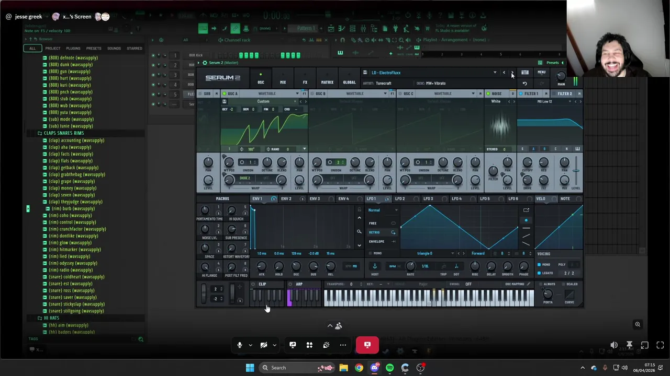670x376 pixels.
Task: Toggle camera off in call bar
Action: pos(264,345)
